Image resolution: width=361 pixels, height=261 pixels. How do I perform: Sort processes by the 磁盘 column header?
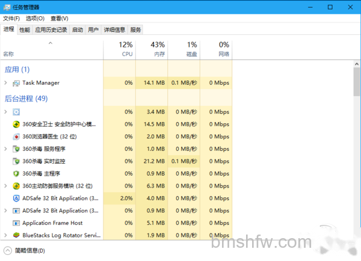tap(184, 49)
